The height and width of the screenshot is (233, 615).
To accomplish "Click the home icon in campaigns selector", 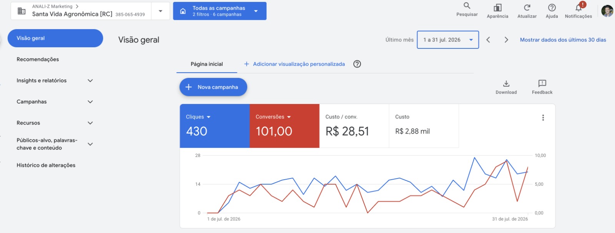I will 183,11.
